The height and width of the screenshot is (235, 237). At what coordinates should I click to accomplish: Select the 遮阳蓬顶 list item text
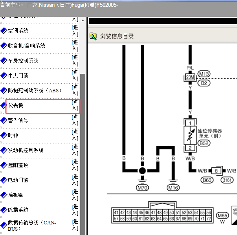pyautogui.click(x=18, y=165)
